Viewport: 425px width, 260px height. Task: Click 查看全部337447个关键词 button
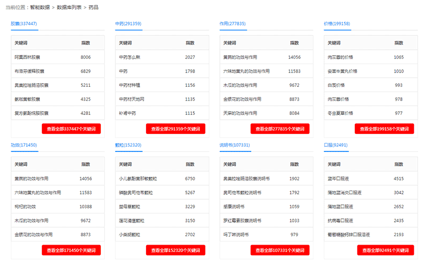[71, 129]
